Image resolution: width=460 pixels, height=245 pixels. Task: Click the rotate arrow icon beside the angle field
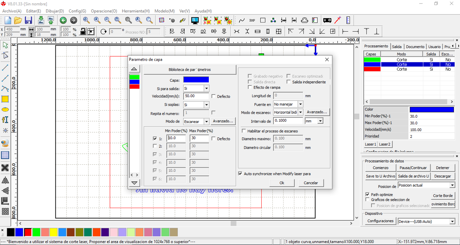pyautogui.click(x=103, y=32)
